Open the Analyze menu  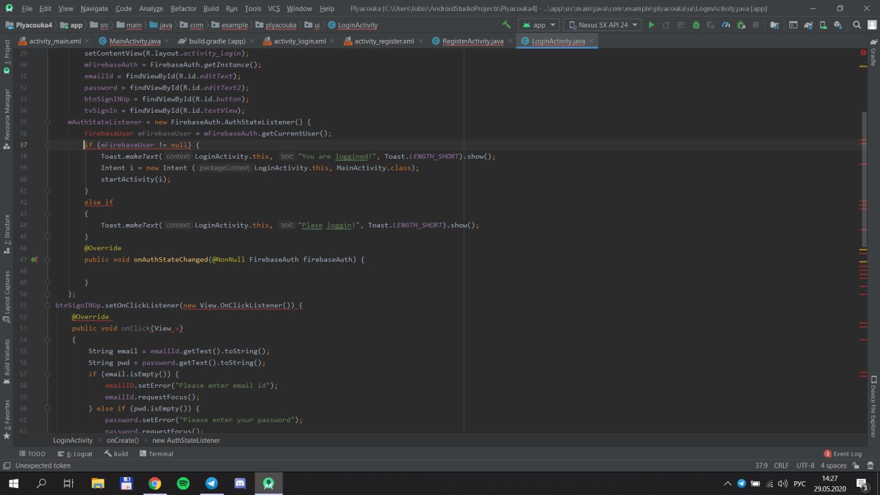tap(151, 8)
